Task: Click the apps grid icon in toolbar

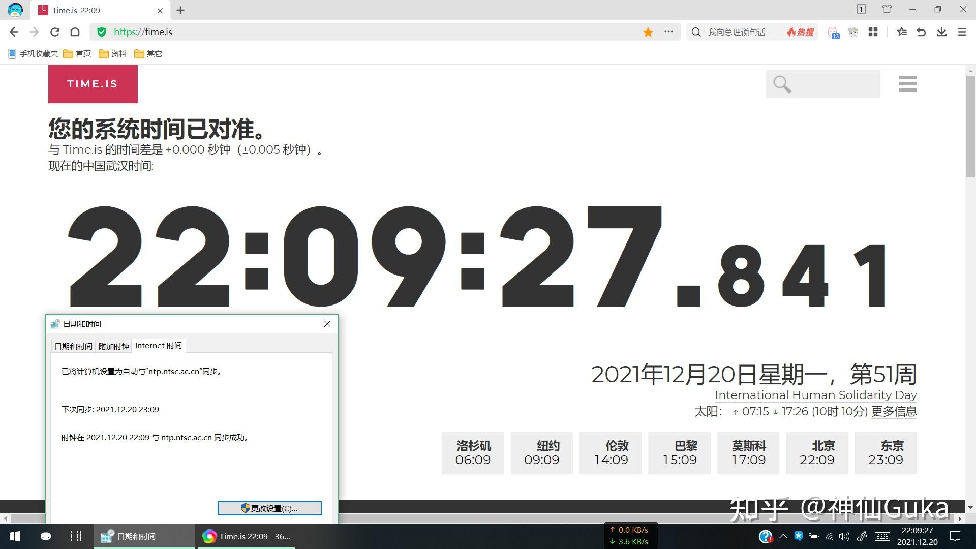Action: 874,32
